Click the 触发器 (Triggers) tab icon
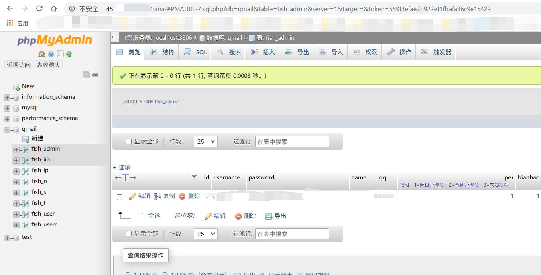This screenshot has height=275, width=541. click(x=424, y=52)
